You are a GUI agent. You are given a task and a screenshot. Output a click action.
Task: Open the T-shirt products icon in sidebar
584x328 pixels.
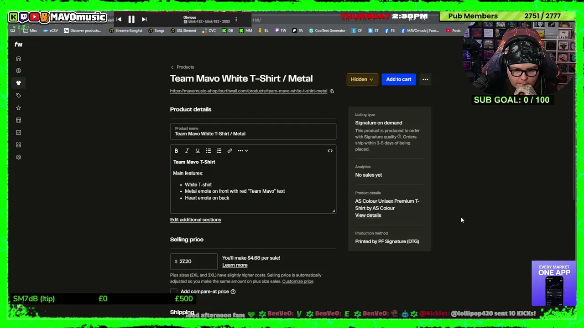19,83
